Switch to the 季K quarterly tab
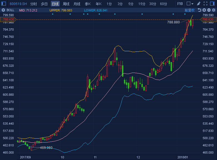This screenshot has width=217, height=160. pos(88,4)
